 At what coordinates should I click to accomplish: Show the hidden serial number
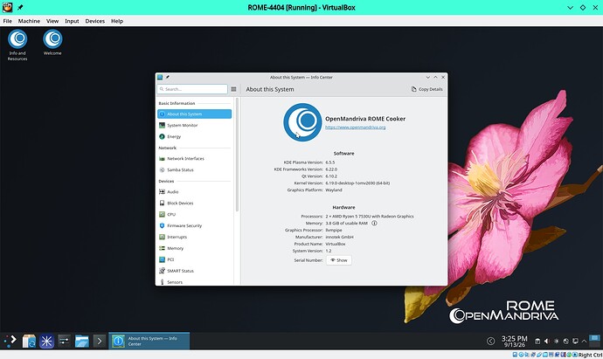click(x=339, y=260)
